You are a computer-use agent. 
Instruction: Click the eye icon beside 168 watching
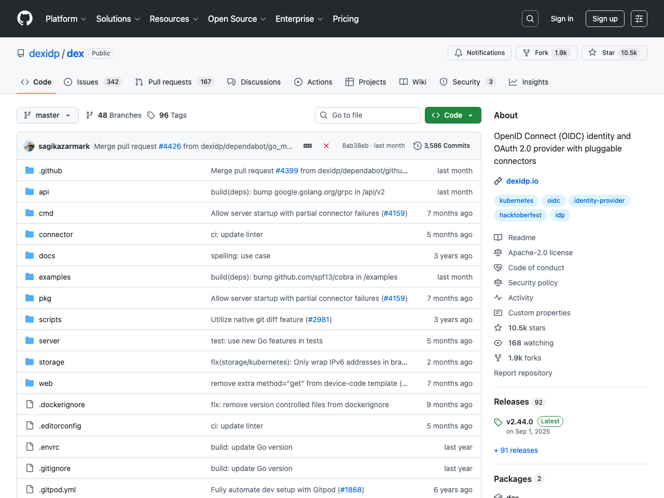click(498, 343)
